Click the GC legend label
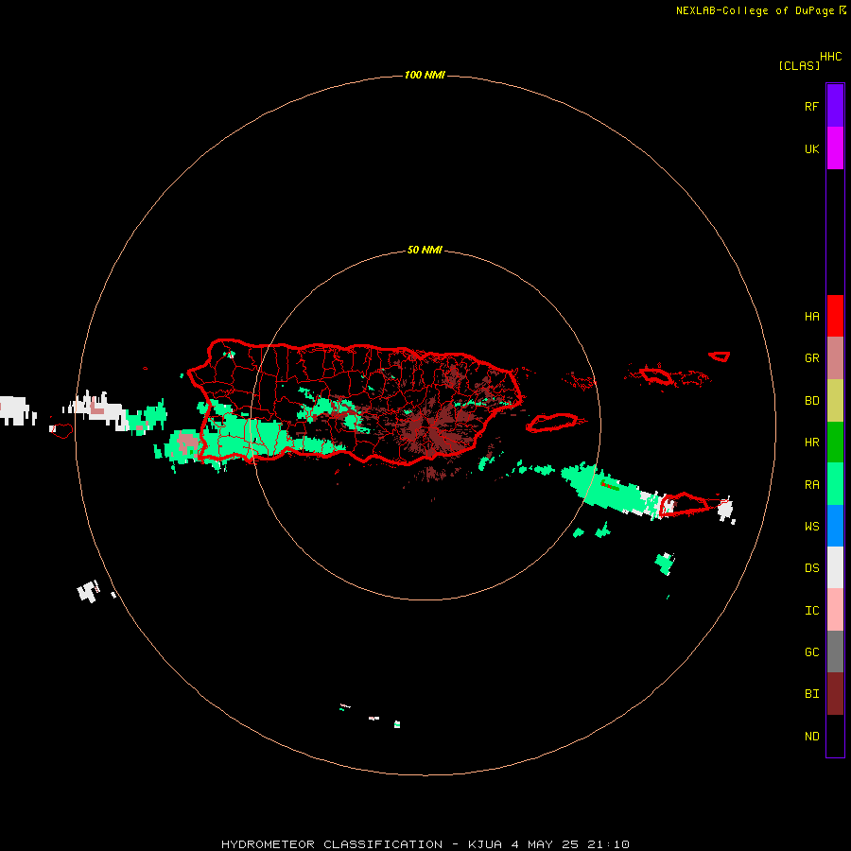 pyautogui.click(x=811, y=652)
